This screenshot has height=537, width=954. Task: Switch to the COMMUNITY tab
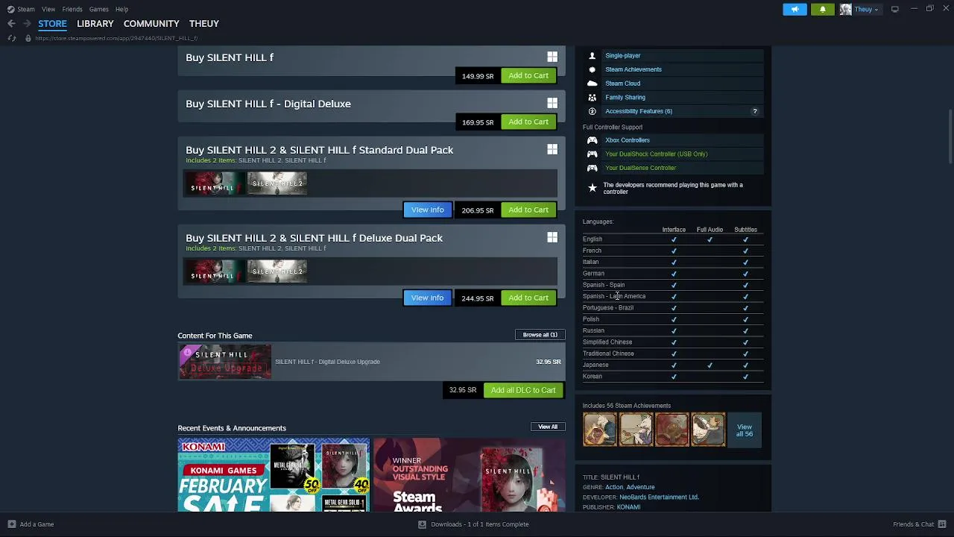pos(151,24)
